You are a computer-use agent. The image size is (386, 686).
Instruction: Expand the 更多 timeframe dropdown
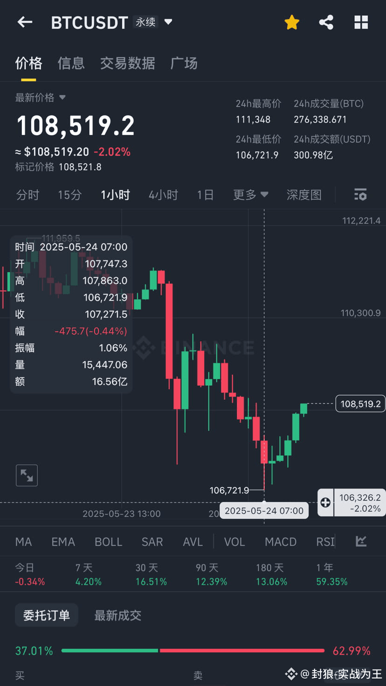click(250, 194)
